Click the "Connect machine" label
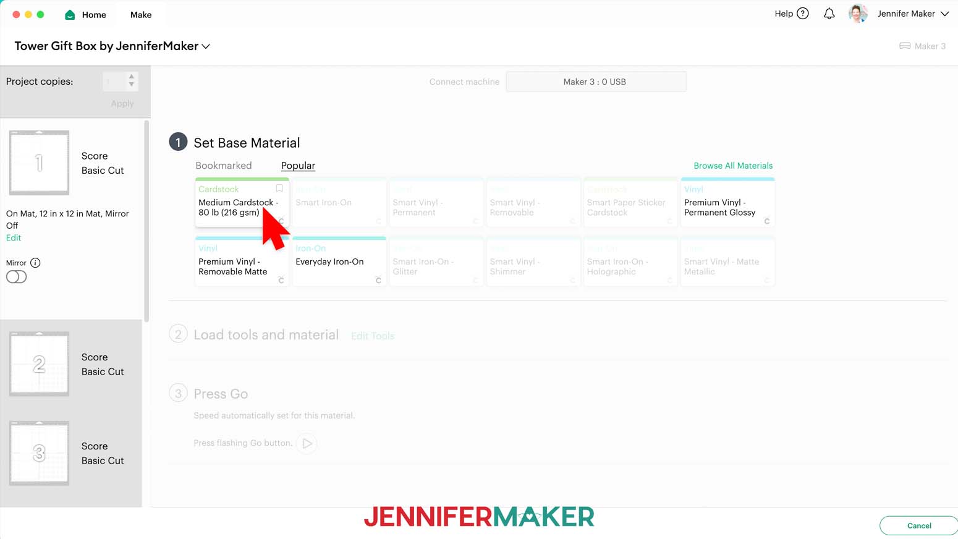This screenshot has height=539, width=958. pyautogui.click(x=464, y=82)
